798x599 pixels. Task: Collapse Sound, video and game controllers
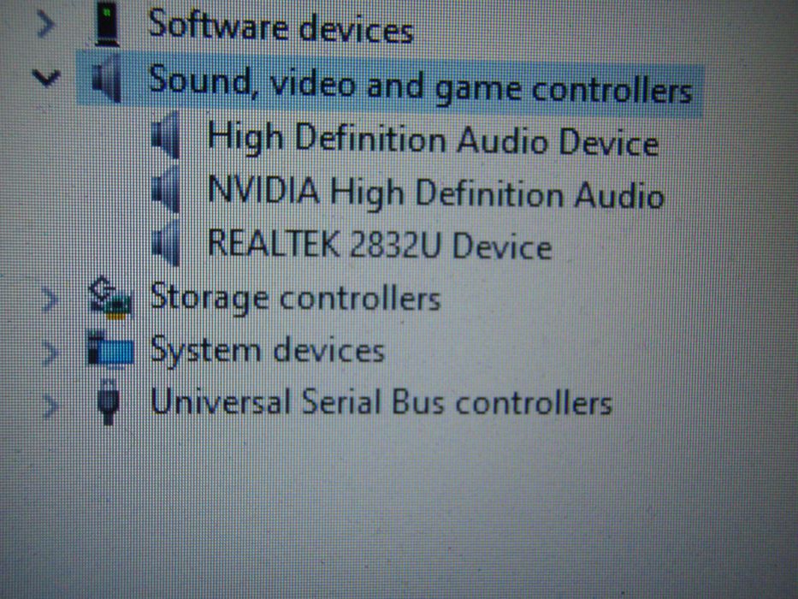tap(46, 77)
